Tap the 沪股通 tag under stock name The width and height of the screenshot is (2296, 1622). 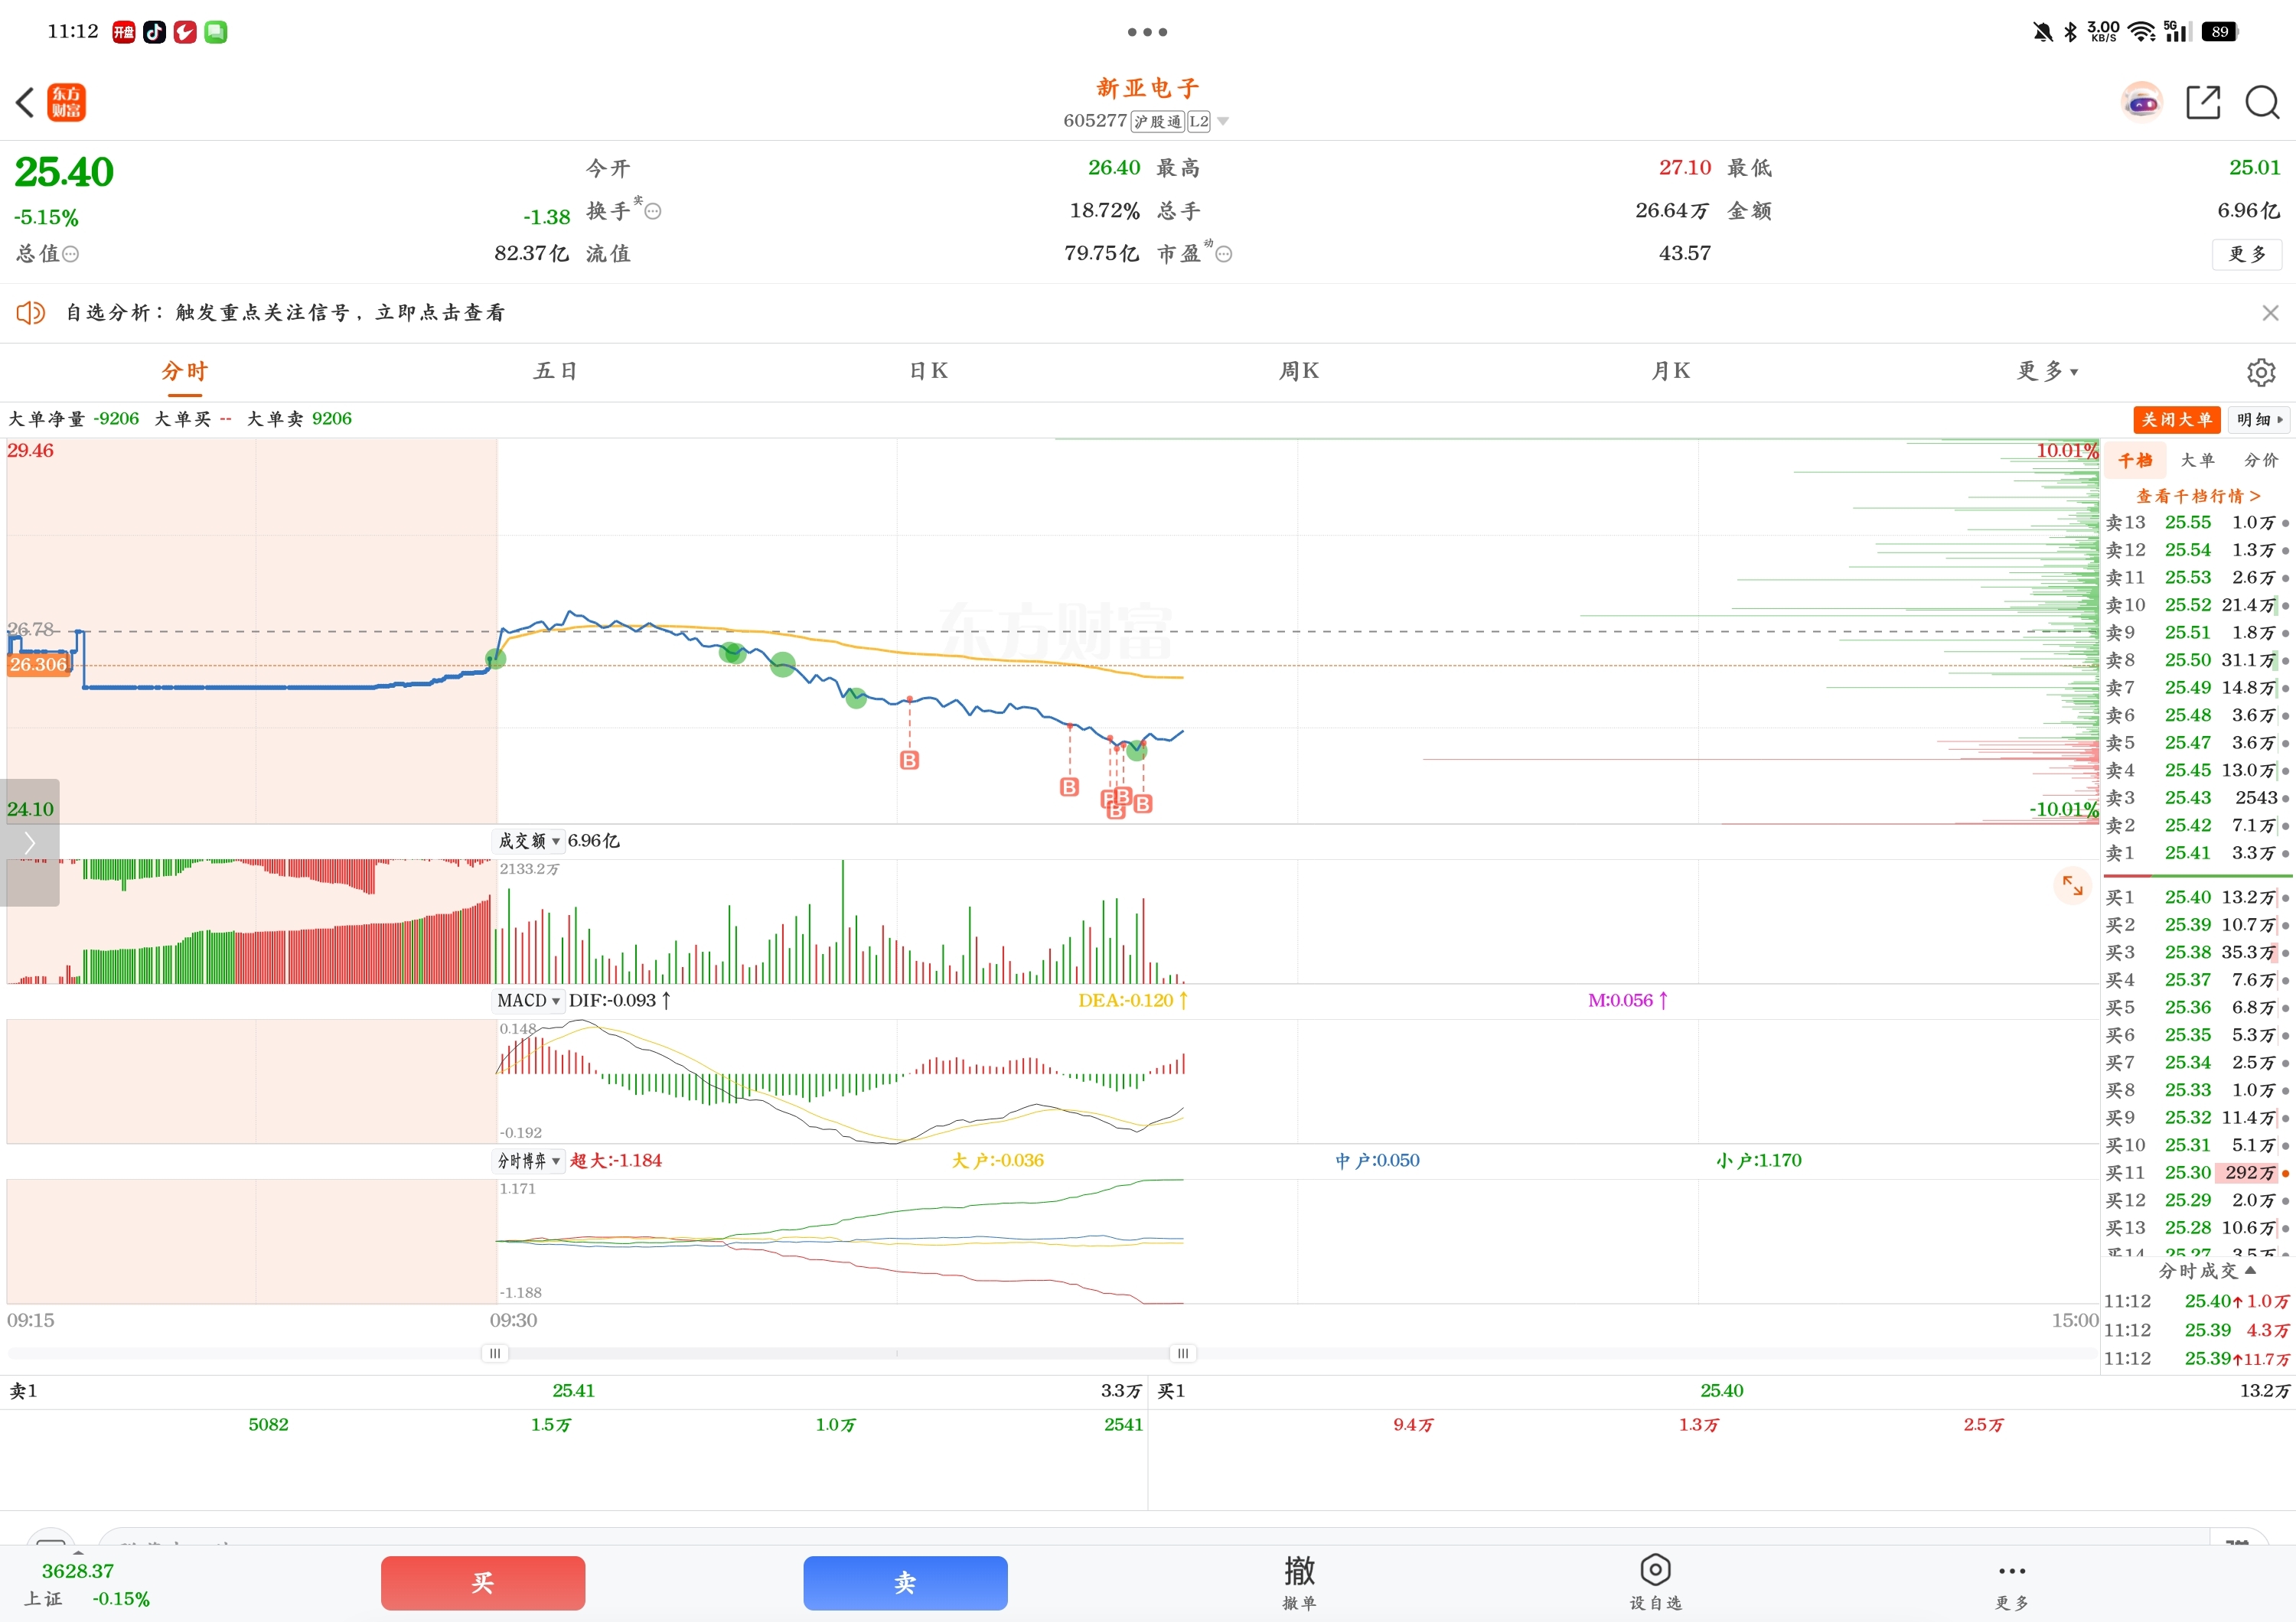click(1157, 122)
